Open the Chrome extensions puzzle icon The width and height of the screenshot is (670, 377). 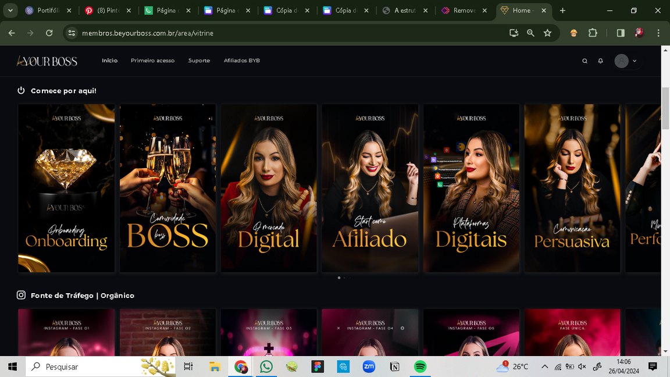[x=593, y=33]
